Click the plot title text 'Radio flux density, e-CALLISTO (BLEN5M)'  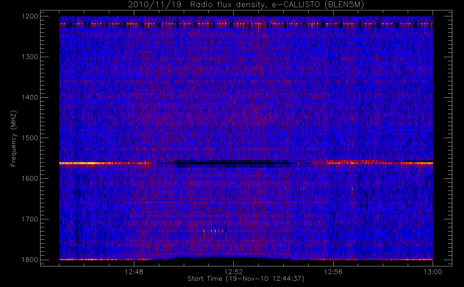[277, 5]
